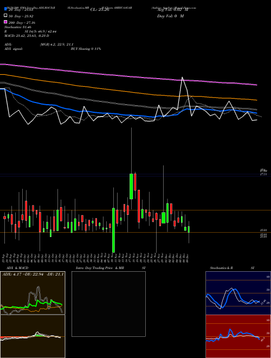
Task: Click the 'ADX signal:' label
Action: pos(14,49)
